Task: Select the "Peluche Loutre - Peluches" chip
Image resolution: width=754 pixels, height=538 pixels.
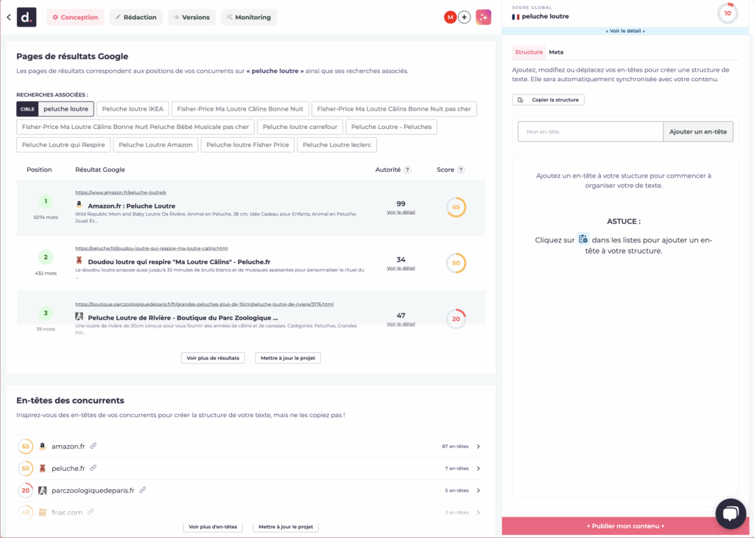Action: click(x=391, y=127)
